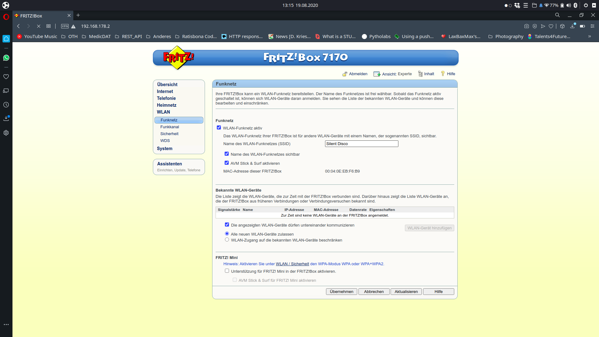Uncheck Name des WLAN-Funknetzes sichtbar
599x337 pixels.
point(227,154)
